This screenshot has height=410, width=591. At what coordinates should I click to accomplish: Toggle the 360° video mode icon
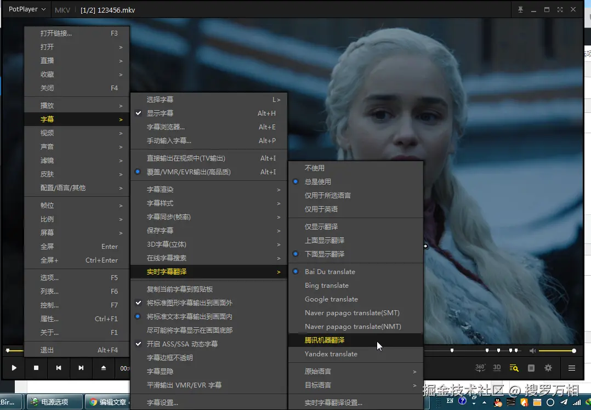click(x=480, y=368)
